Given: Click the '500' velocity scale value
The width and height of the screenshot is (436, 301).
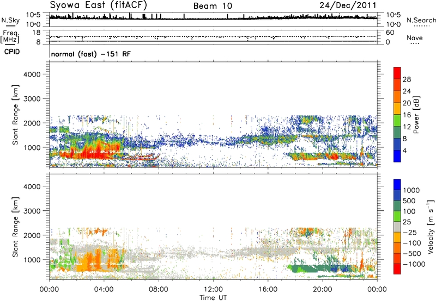Looking at the screenshot, I should point(410,200).
